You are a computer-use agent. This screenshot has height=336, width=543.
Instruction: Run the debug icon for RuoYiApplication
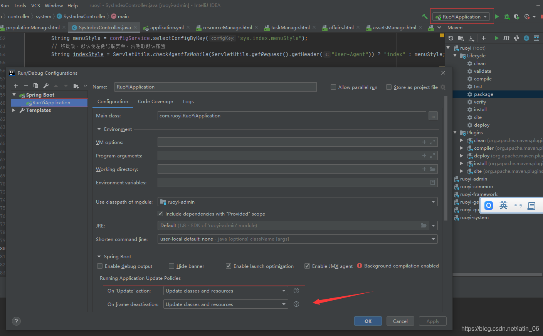506,17
